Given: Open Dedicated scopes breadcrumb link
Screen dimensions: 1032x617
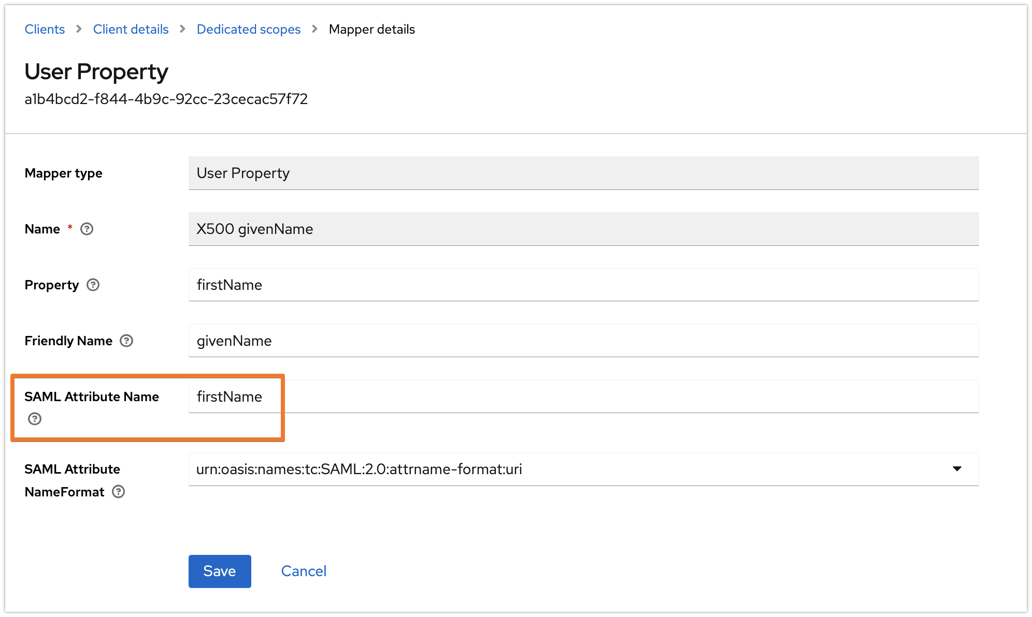Looking at the screenshot, I should tap(249, 30).
